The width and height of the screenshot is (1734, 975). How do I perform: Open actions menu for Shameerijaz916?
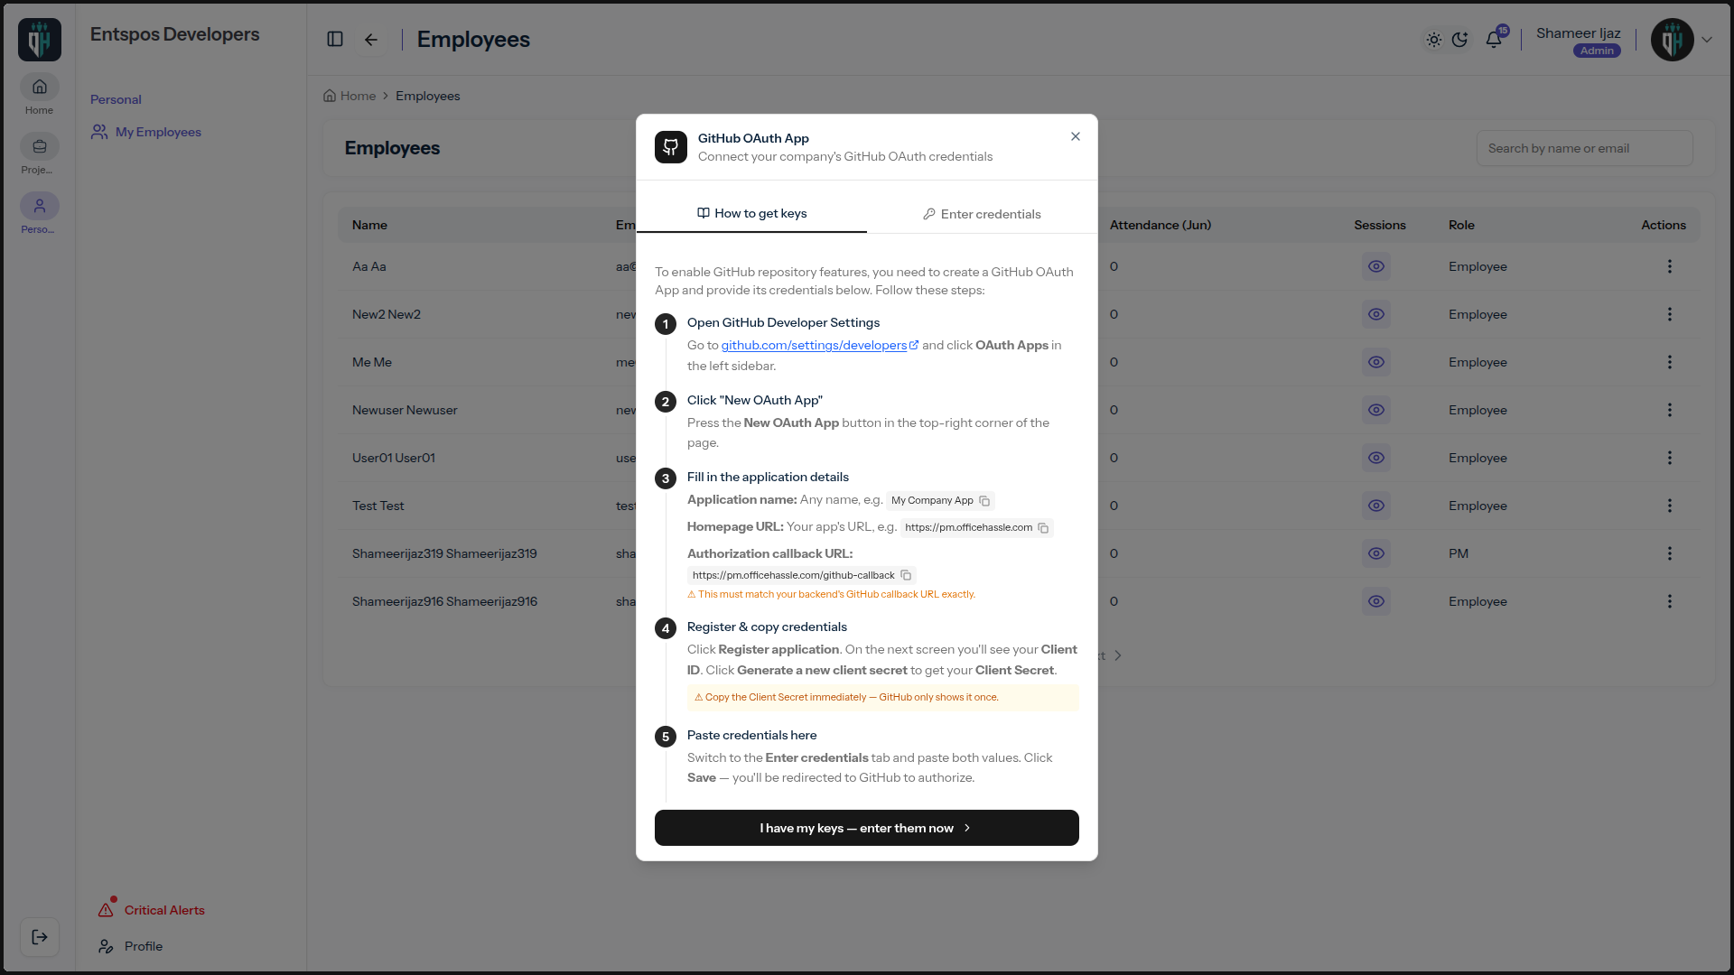click(x=1670, y=601)
